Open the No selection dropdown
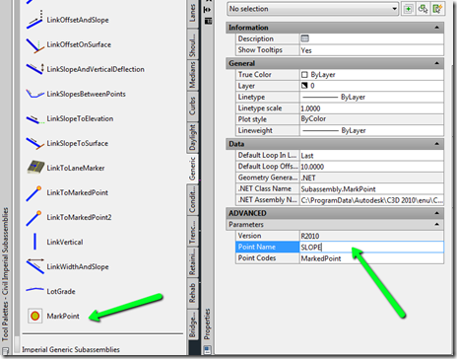This screenshot has height=359, width=457. (312, 9)
